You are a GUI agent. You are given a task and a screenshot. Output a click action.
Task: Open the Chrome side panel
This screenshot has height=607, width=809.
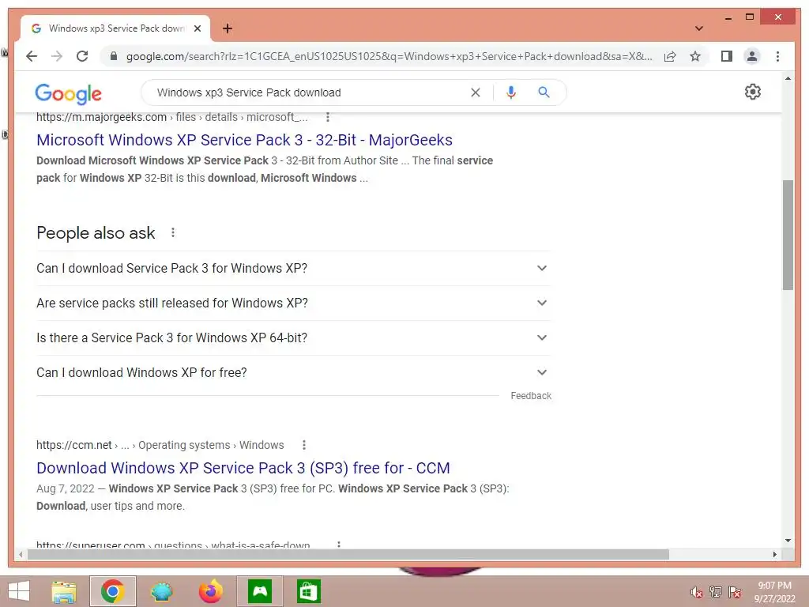point(727,56)
